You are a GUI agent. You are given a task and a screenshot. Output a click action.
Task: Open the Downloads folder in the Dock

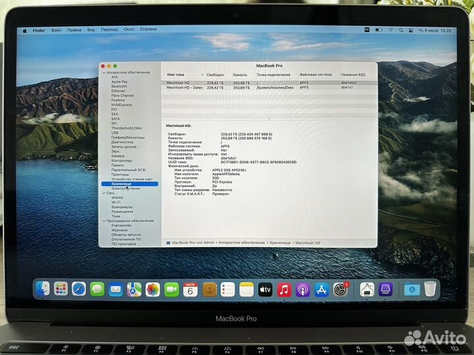(x=411, y=289)
